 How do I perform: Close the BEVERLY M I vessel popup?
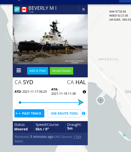click(83, 9)
